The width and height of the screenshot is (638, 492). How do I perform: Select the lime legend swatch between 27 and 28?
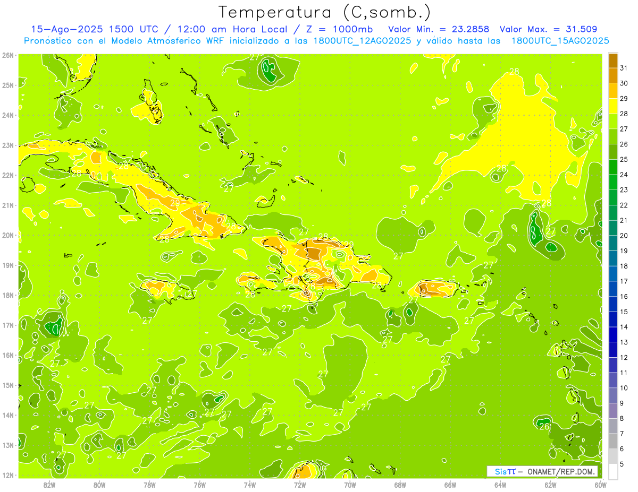pos(613,121)
